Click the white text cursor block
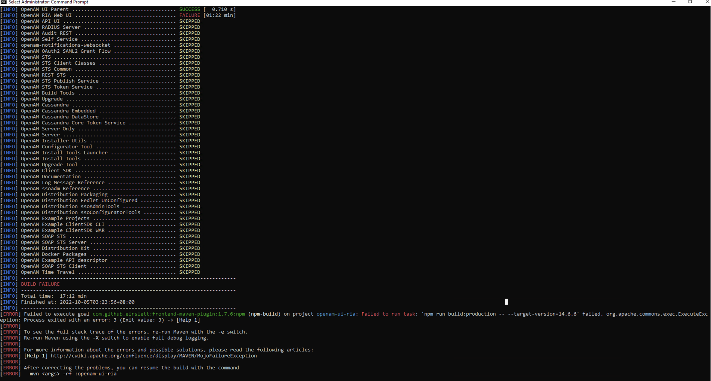 [x=506, y=302]
